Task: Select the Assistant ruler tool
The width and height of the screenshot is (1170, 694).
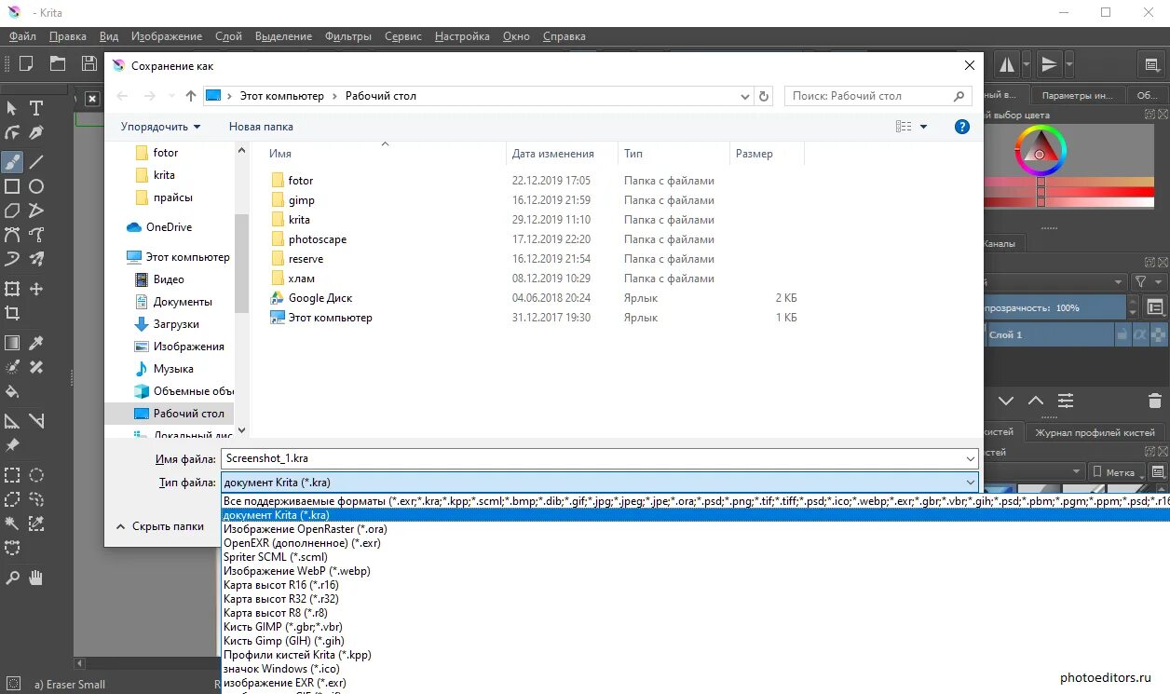Action: (12, 421)
